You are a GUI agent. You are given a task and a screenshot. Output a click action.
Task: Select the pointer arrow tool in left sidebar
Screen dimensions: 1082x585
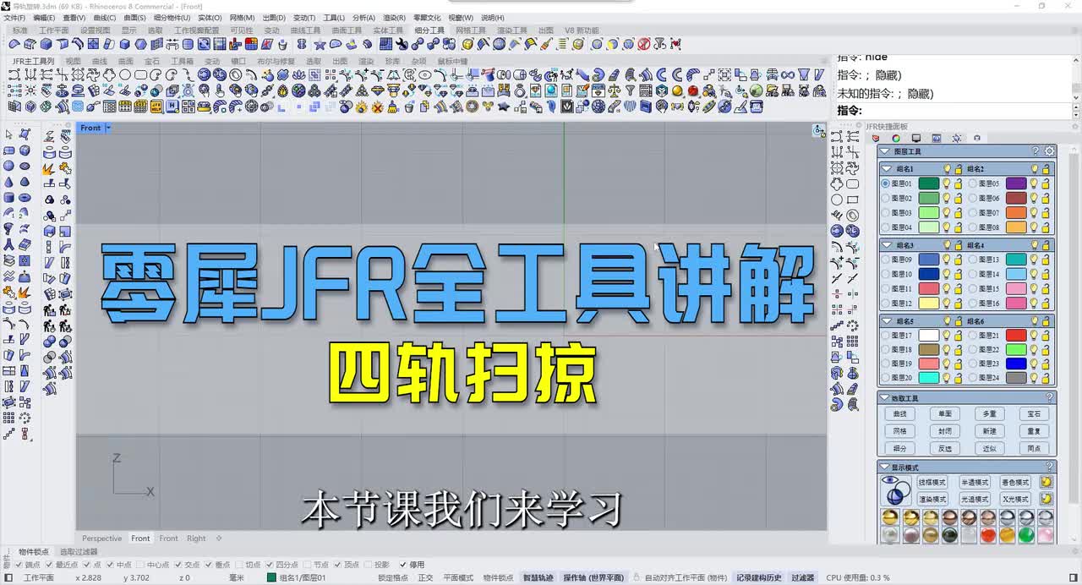point(9,135)
